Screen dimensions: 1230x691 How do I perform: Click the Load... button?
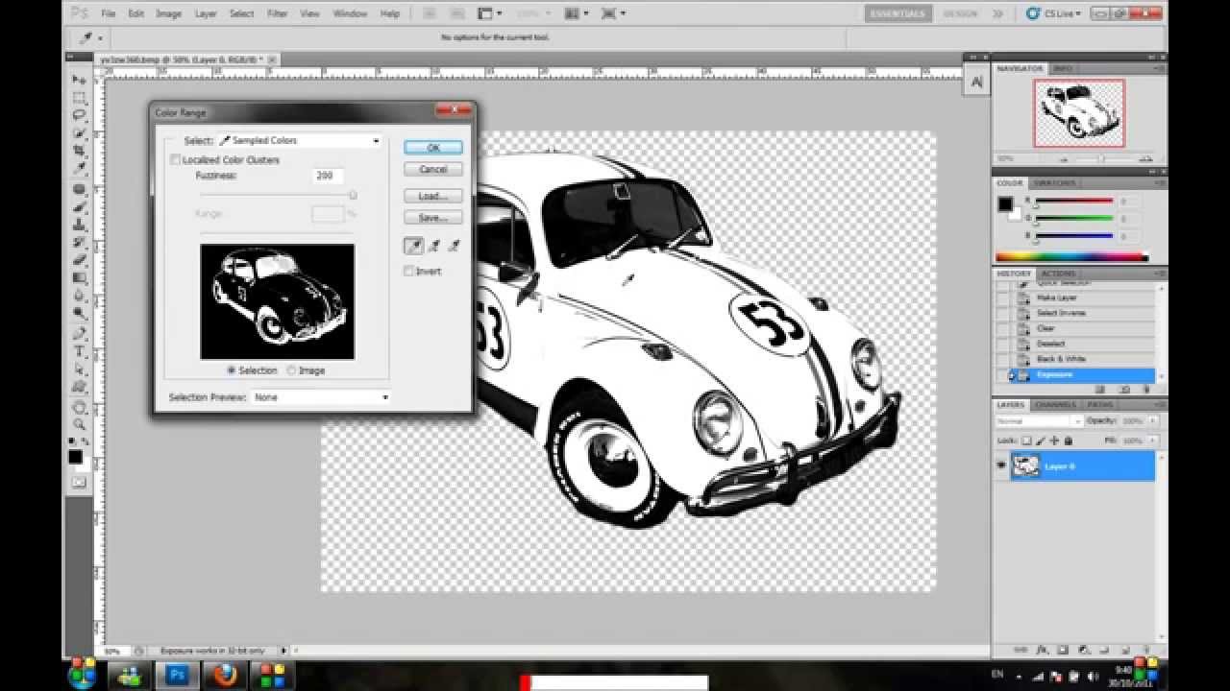pyautogui.click(x=433, y=196)
